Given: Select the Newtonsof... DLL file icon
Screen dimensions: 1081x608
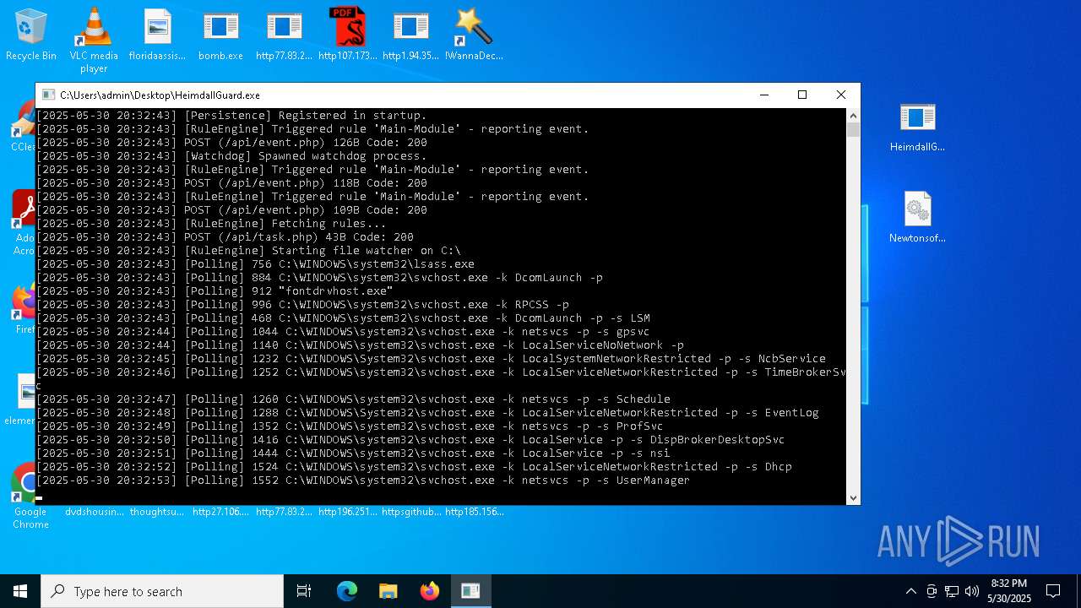Looking at the screenshot, I should (917, 218).
